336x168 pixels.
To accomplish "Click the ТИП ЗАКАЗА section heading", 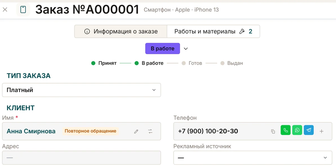I will pyautogui.click(x=29, y=76).
